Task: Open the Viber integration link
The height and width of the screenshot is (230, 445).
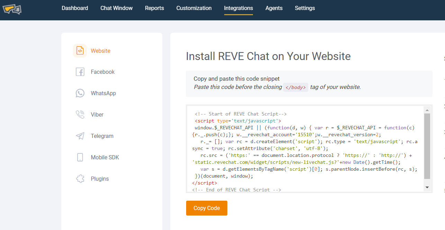Action: pyautogui.click(x=97, y=114)
